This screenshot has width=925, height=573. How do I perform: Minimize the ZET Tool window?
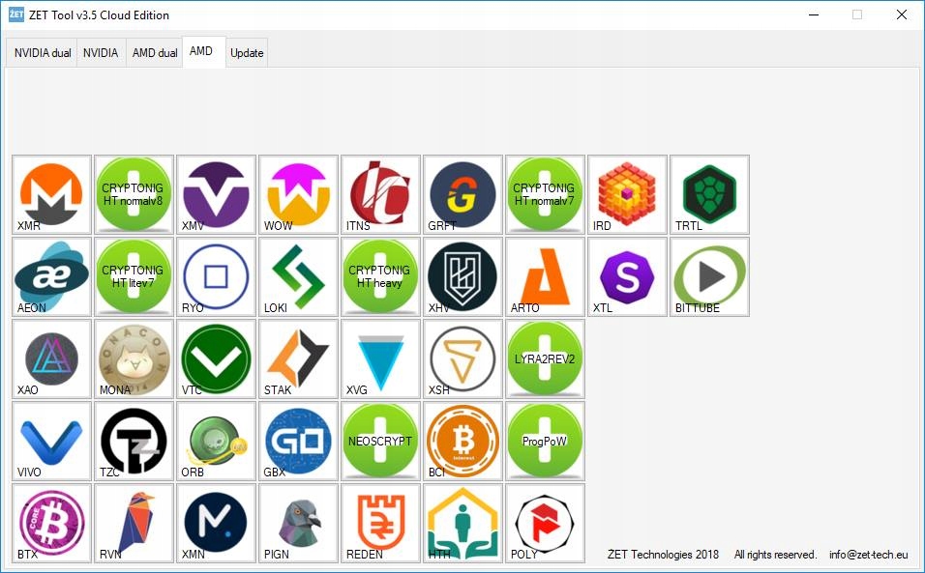(814, 14)
